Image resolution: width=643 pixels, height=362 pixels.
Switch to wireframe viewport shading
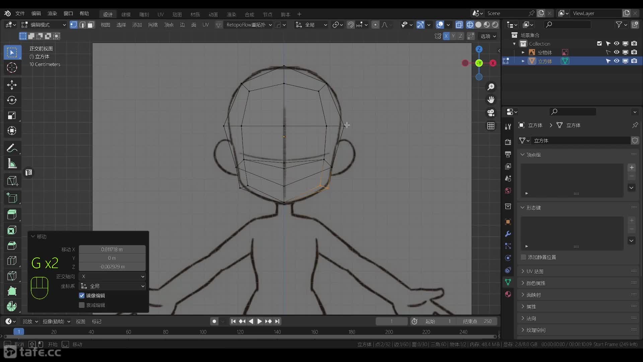470,25
